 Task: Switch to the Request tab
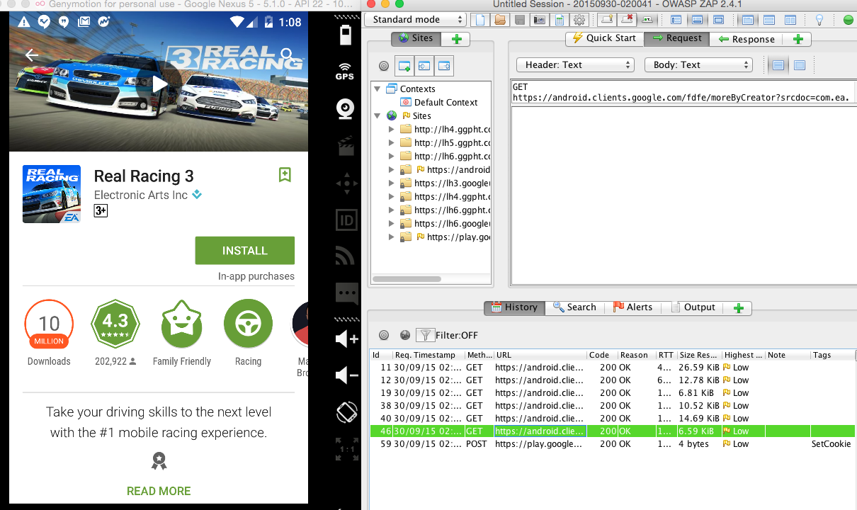point(677,39)
